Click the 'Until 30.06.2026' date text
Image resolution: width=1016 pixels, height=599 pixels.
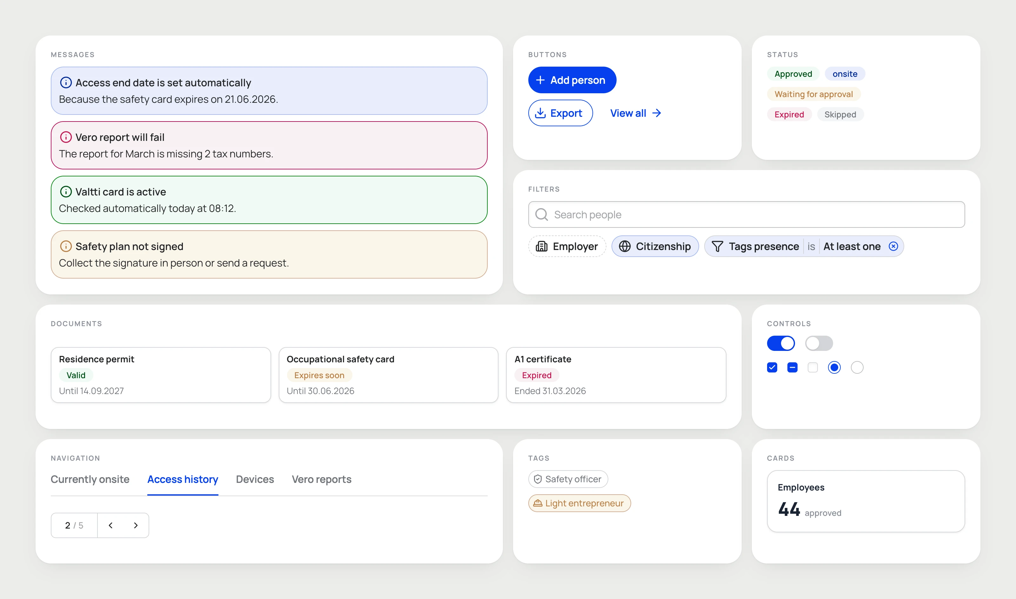[x=320, y=391]
